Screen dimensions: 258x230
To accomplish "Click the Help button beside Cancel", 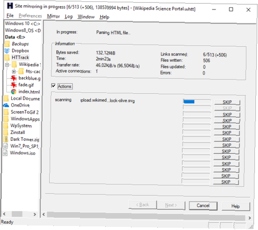I will (236, 206).
